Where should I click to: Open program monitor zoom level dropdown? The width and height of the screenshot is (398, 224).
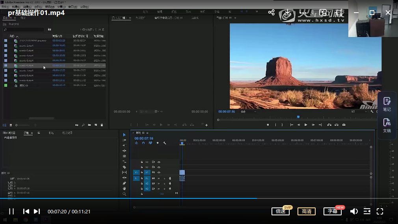(x=249, y=112)
